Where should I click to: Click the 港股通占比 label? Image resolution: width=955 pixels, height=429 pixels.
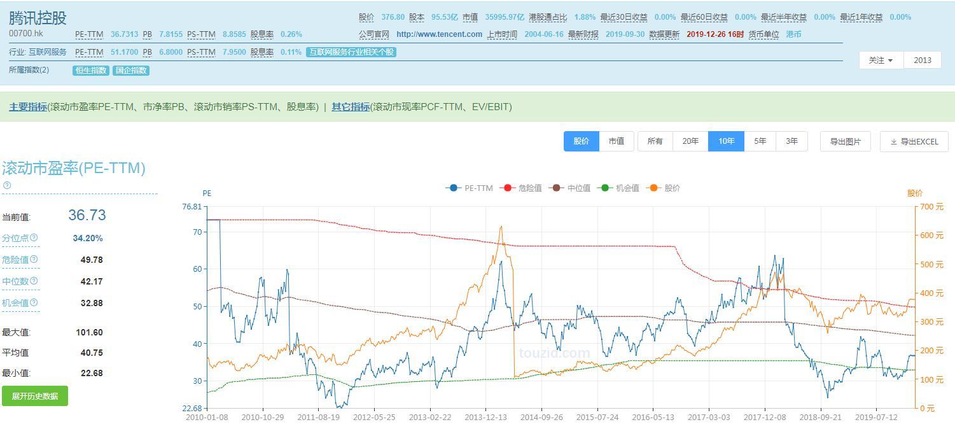coord(548,17)
